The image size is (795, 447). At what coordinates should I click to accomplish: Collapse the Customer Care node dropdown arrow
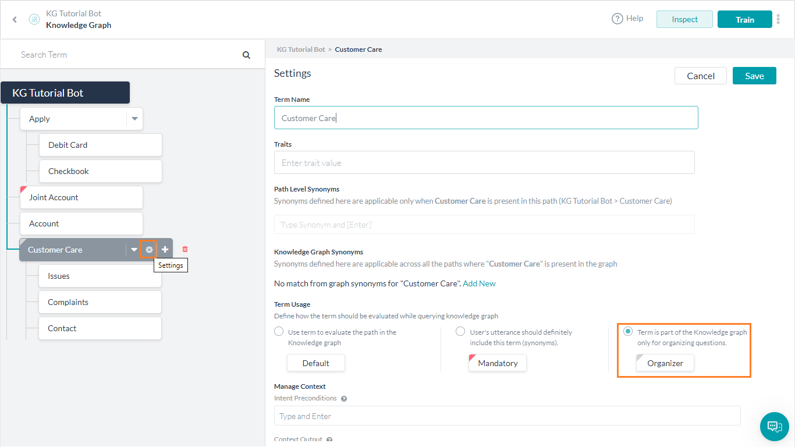click(134, 250)
